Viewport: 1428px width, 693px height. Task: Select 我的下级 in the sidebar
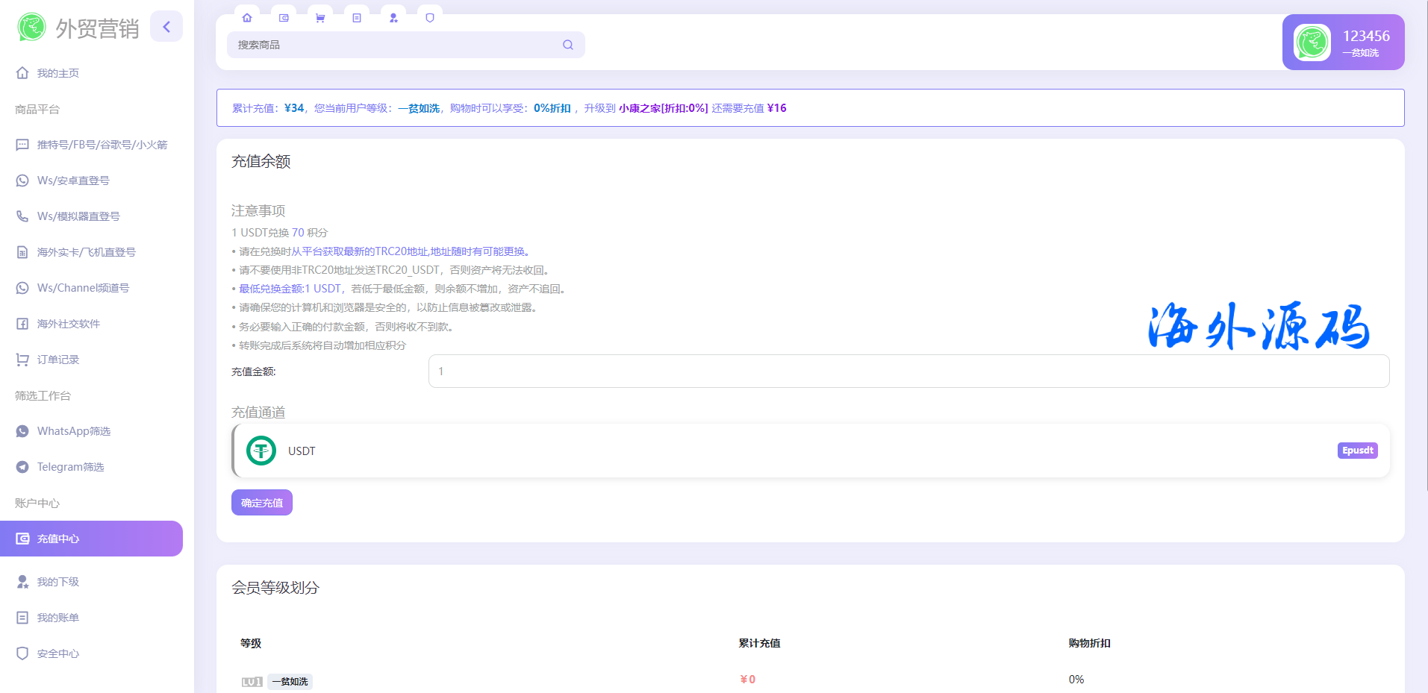click(x=58, y=582)
